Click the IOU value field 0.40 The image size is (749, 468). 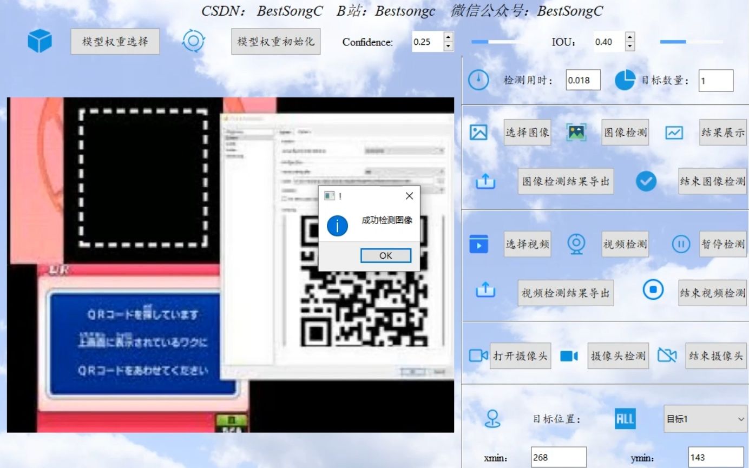pyautogui.click(x=609, y=42)
